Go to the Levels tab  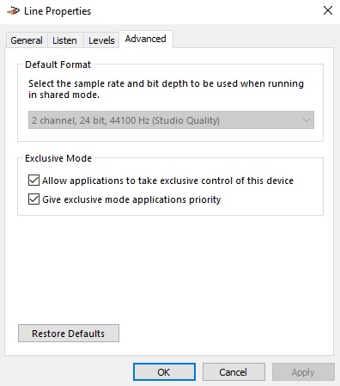click(101, 40)
